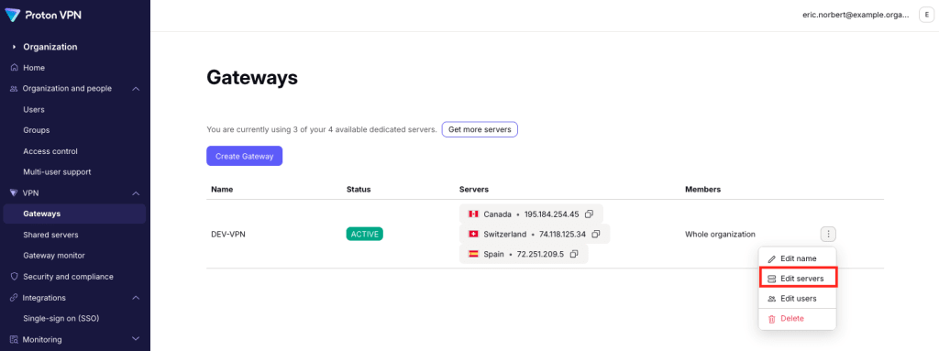Choose Edit servers from the menu

click(x=797, y=279)
